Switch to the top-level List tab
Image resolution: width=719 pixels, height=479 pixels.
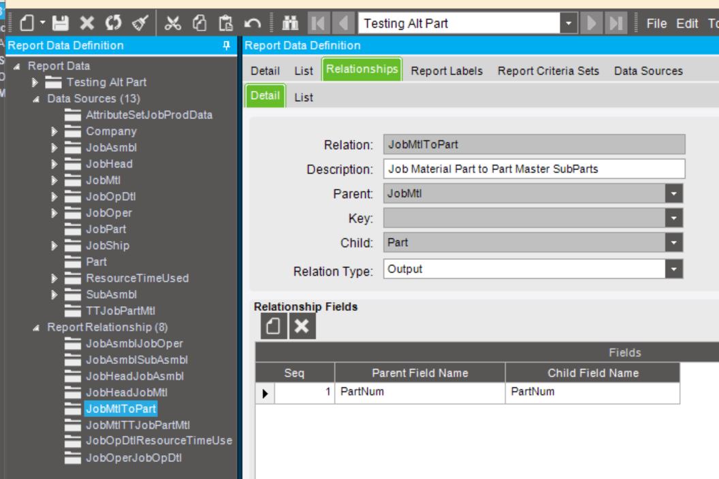click(304, 71)
